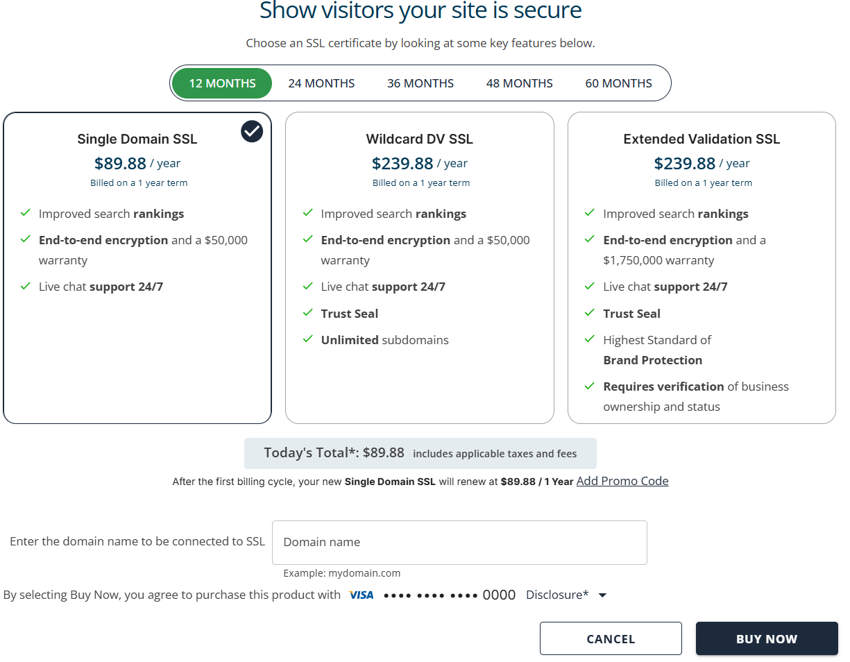
Task: Click the Add Promo Code link
Action: [622, 481]
